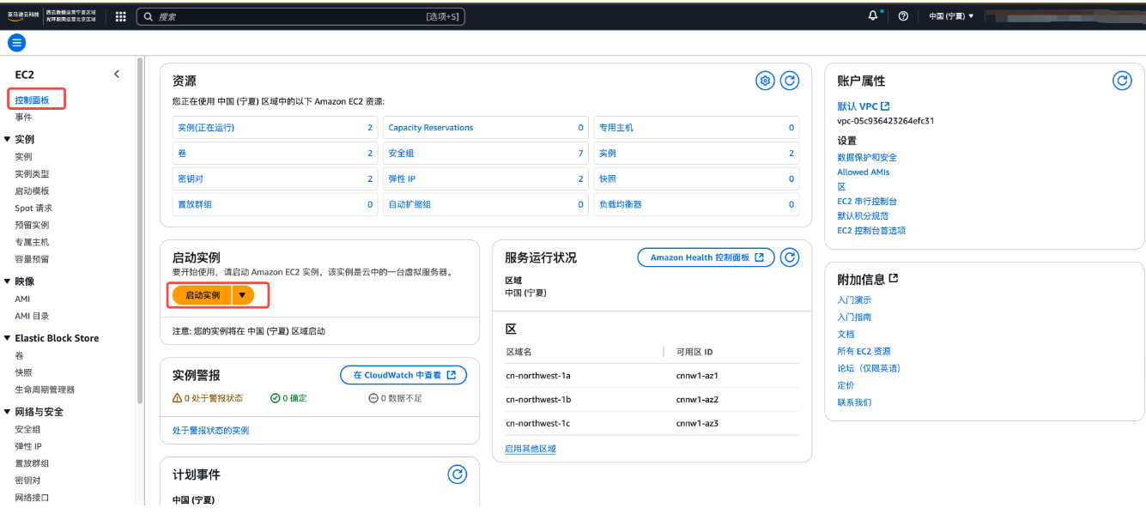Screen dimensions: 1146x514
Task: Open EC2 控制台首选项 link
Action: (871, 231)
